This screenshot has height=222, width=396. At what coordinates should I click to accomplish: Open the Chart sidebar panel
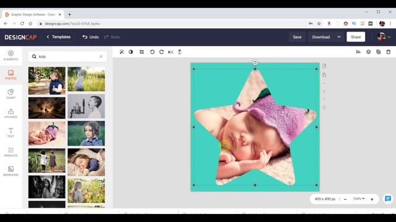tap(11, 94)
